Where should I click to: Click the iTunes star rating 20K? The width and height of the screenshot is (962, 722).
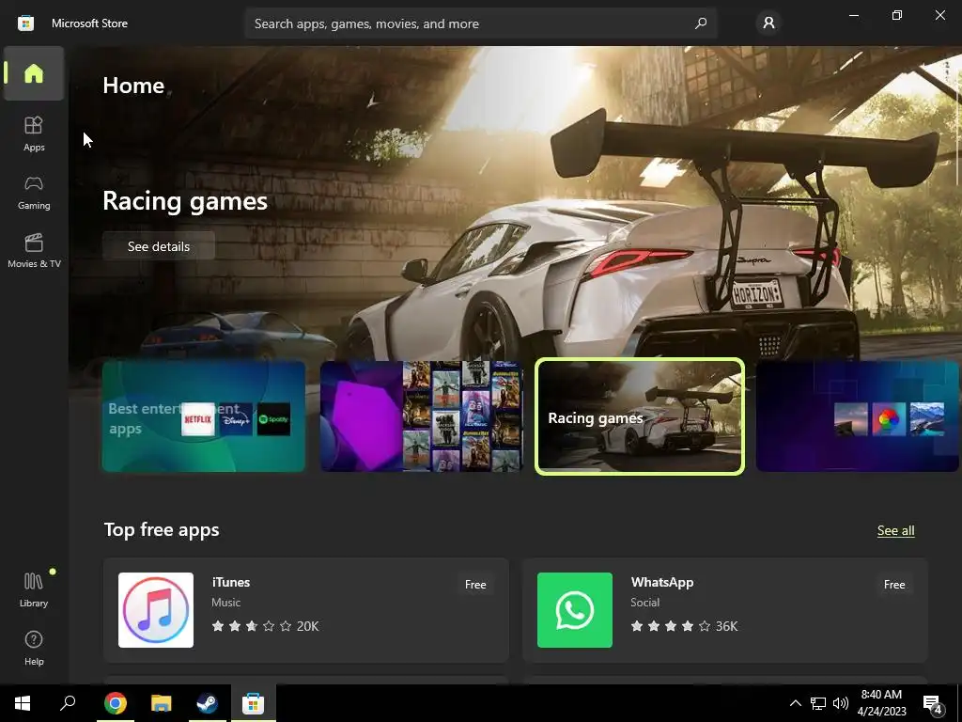click(x=265, y=625)
